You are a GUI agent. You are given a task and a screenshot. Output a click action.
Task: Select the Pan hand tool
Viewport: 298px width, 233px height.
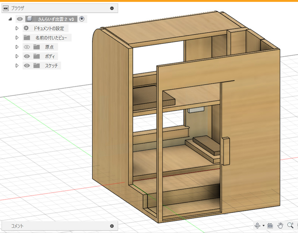280,226
